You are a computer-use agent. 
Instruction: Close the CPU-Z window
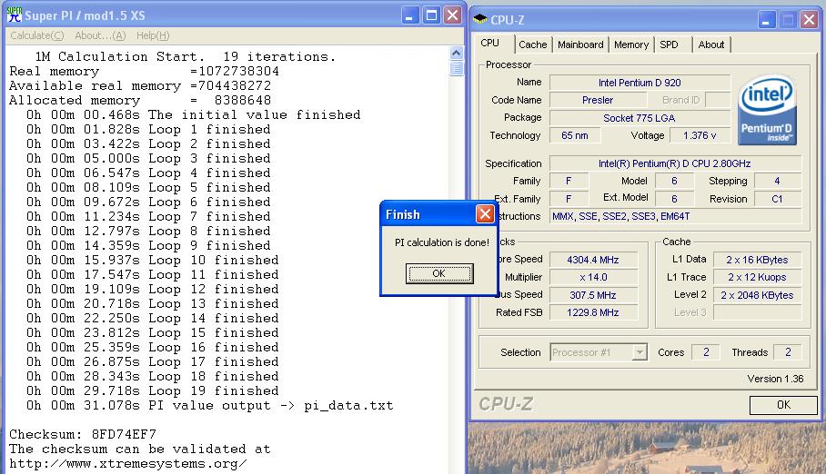(x=809, y=20)
